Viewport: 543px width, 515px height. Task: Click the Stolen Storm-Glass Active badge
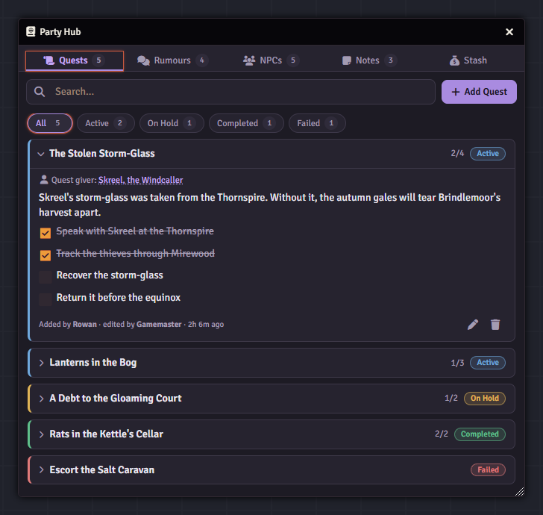488,154
